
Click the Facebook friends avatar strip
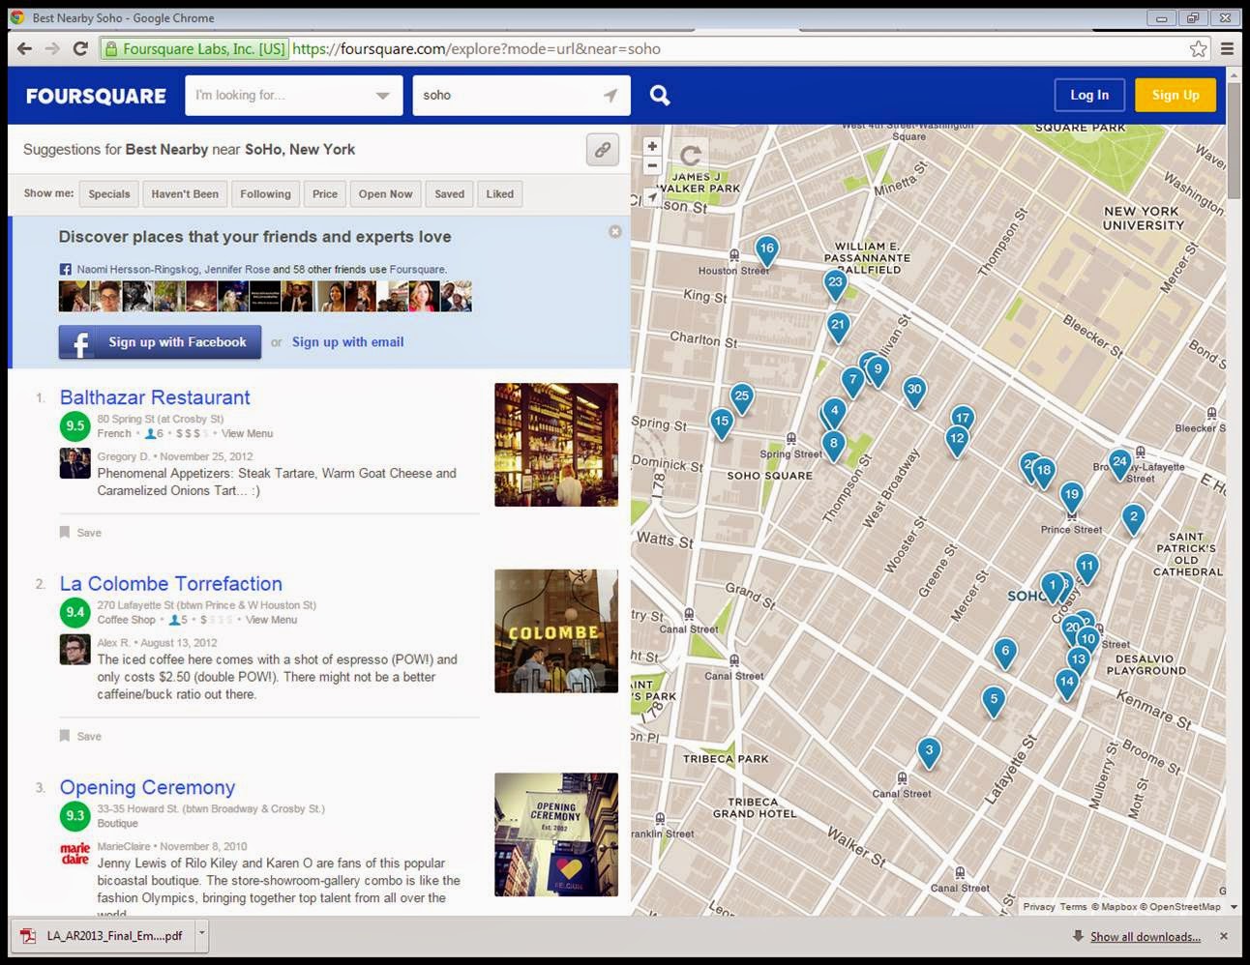pos(265,297)
